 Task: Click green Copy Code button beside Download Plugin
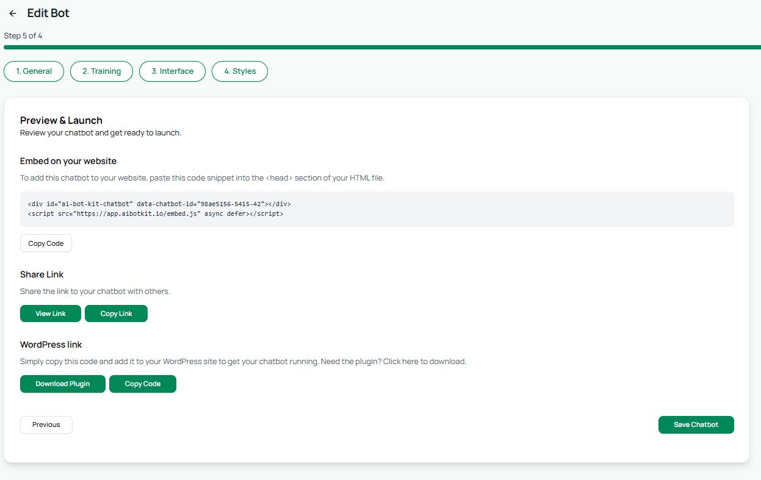tap(143, 384)
